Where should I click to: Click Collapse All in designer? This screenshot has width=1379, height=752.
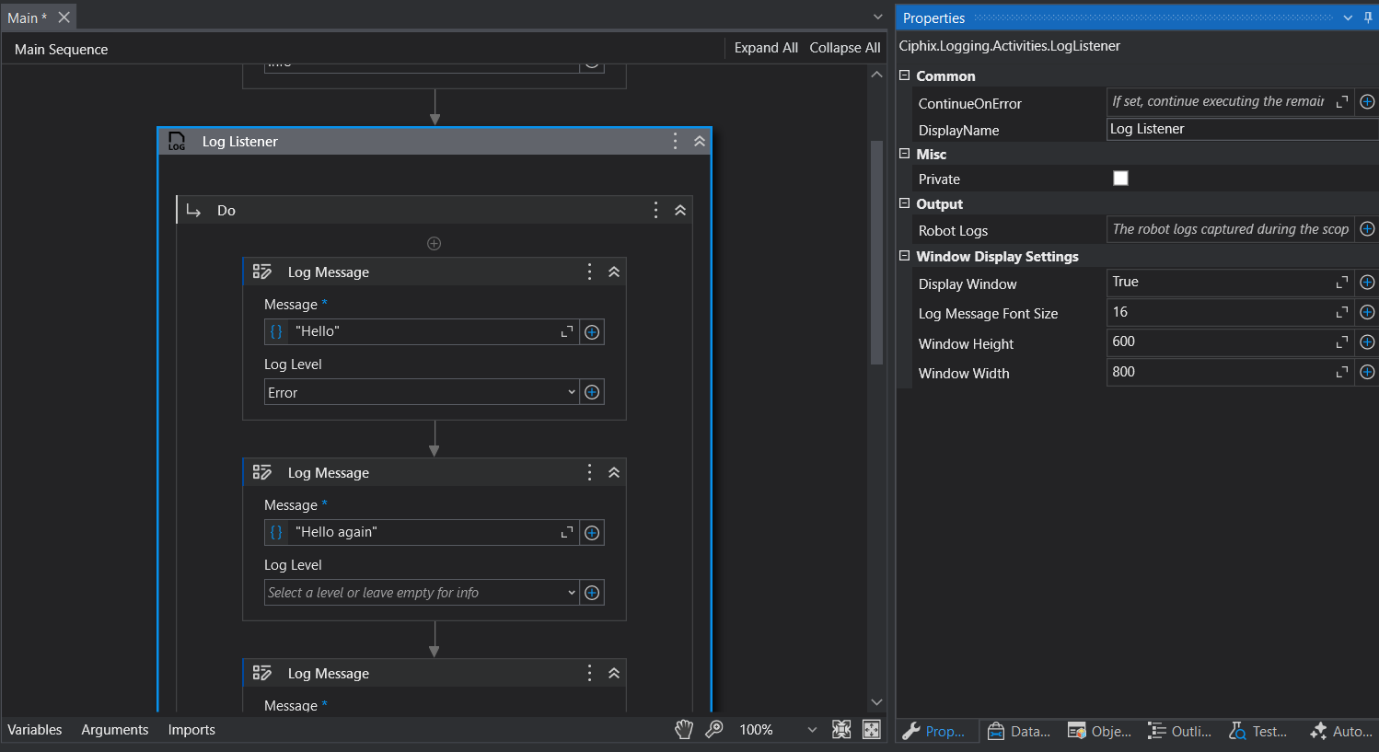coord(845,48)
